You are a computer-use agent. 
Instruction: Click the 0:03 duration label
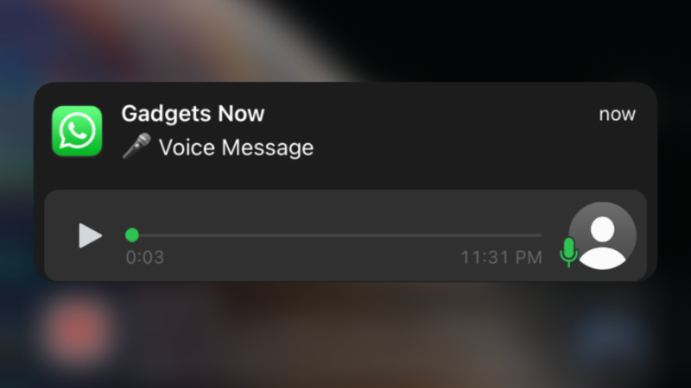click(145, 257)
